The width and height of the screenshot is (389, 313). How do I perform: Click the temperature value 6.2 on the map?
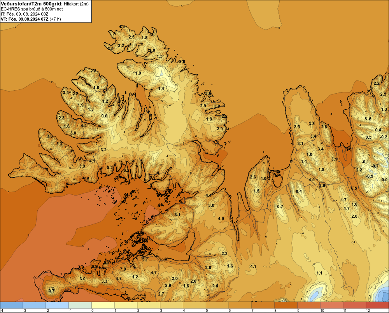(126, 170)
